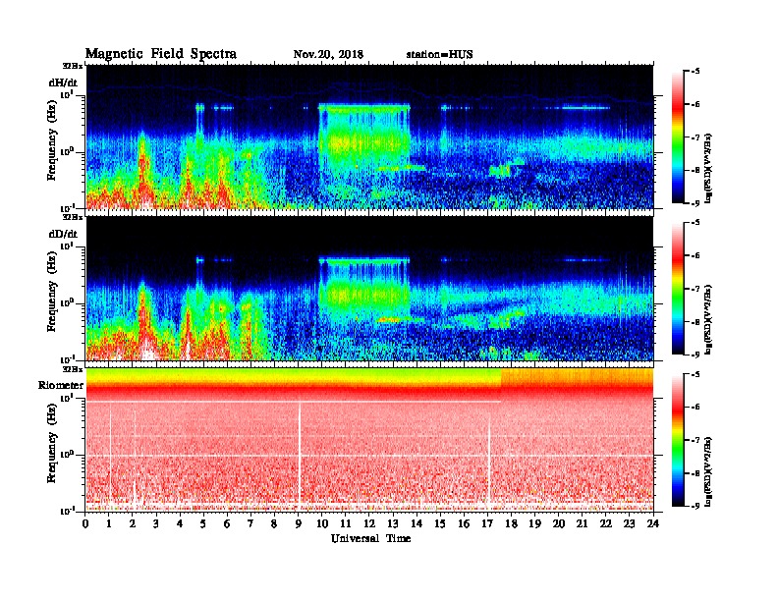778x601 pixels.
Task: Click hour tick label "11" on time axis
Action: point(346,524)
